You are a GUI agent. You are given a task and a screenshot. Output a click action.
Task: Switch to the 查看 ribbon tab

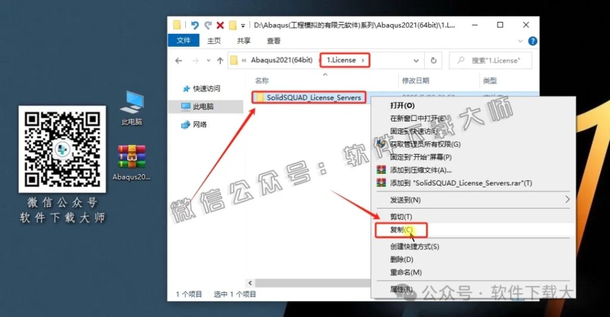coord(273,40)
